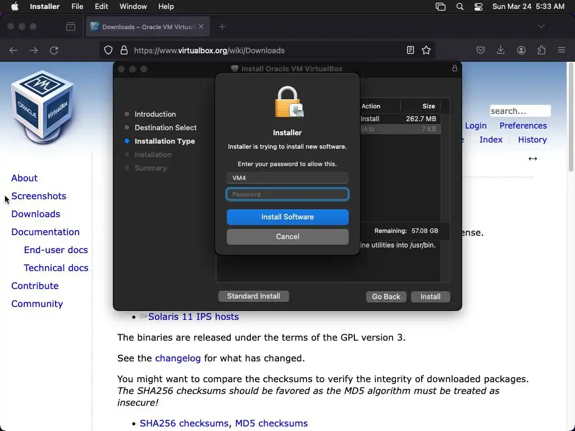Viewport: 575px width, 431px height.
Task: Open the Help menu
Action: point(166,7)
